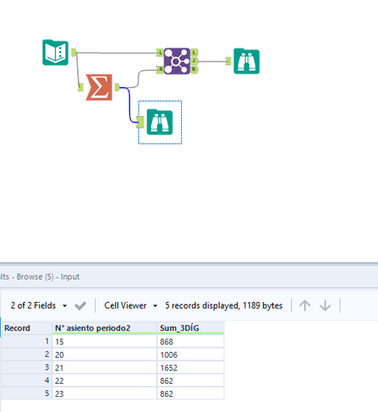The image size is (378, 412).
Task: Click the Record column header
Action: pos(27,328)
